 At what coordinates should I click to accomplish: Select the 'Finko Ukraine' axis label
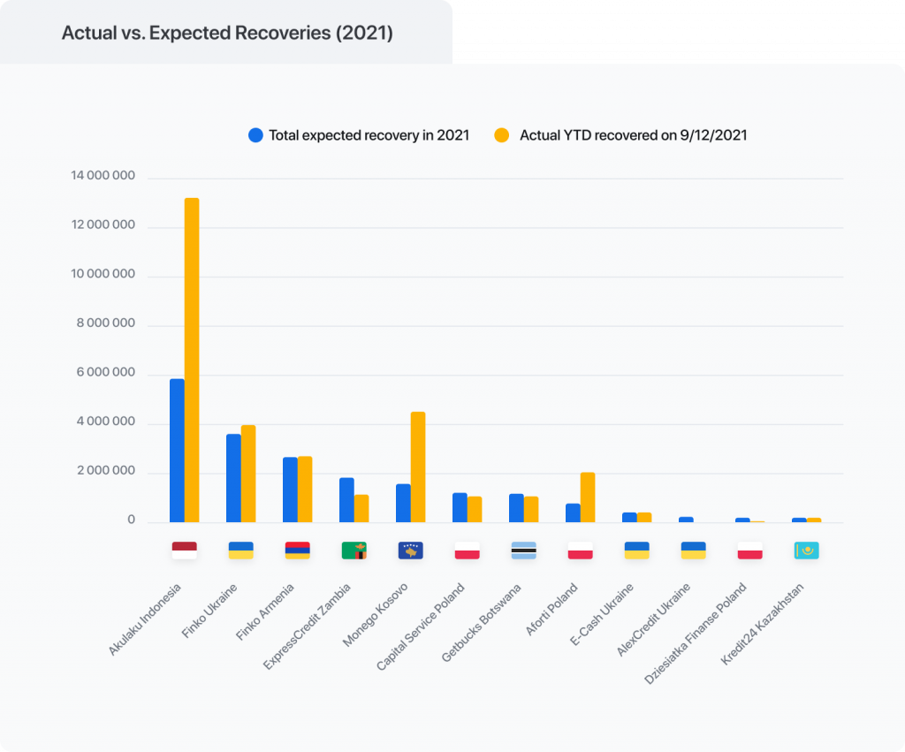point(209,611)
